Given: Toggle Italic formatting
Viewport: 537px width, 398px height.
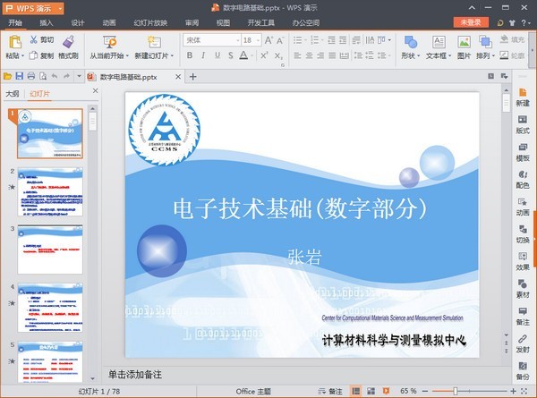Looking at the screenshot, I should tap(203, 55).
